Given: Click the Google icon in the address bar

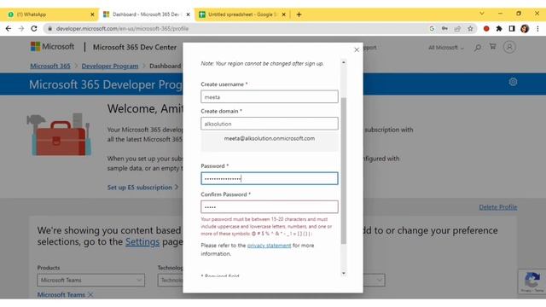Looking at the screenshot, I should coord(432,28).
